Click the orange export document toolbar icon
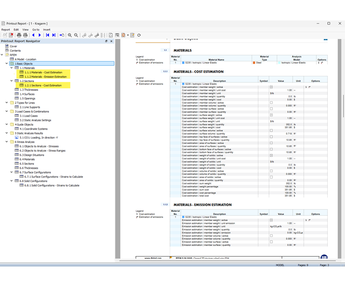The width and height of the screenshot is (345, 287). pos(123,35)
